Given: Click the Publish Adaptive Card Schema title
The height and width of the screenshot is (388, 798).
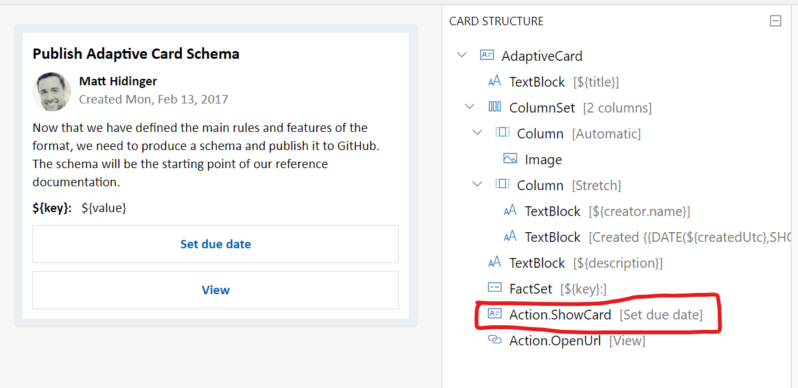Looking at the screenshot, I should [136, 54].
